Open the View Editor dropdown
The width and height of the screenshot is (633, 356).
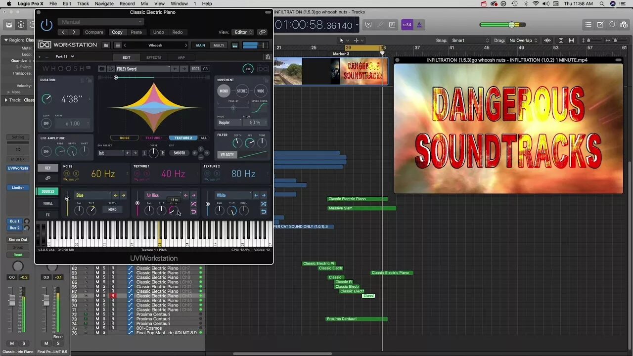tap(242, 32)
